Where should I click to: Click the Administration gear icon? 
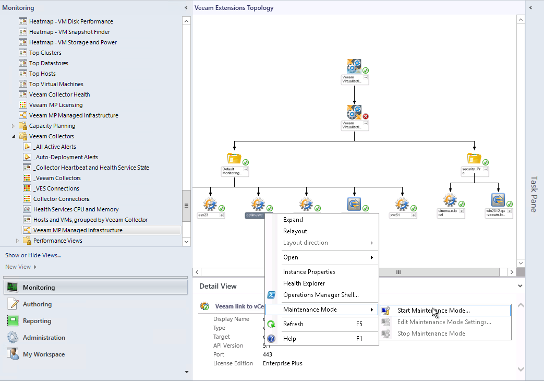click(x=13, y=337)
